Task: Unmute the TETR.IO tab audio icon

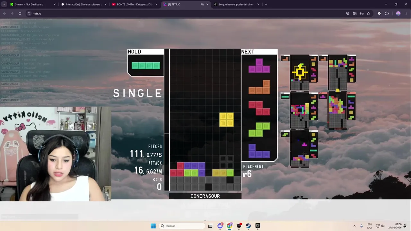Action: point(202,4)
